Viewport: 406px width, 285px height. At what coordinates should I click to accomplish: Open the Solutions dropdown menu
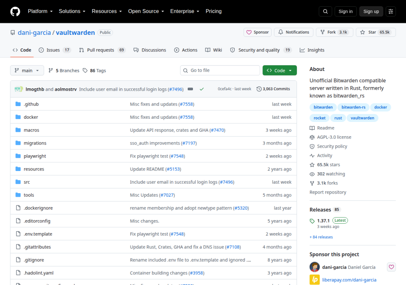click(x=72, y=11)
